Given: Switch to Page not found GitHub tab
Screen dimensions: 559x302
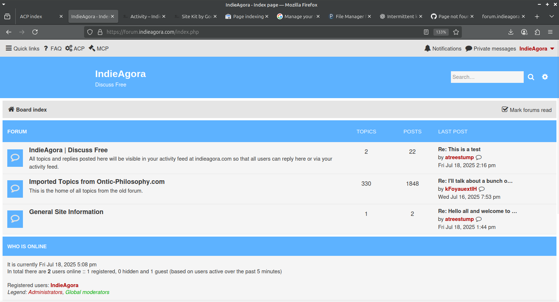Looking at the screenshot, I should 453,16.
